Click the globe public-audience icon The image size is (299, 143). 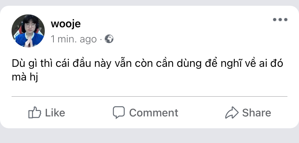[109, 39]
